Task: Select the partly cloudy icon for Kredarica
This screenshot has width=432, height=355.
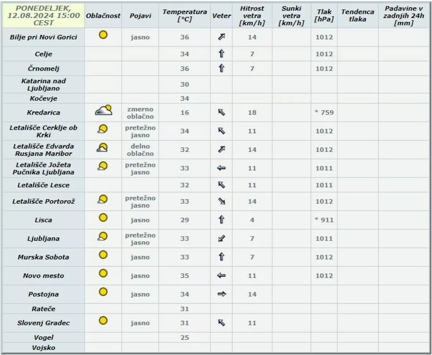Action: coord(103,110)
